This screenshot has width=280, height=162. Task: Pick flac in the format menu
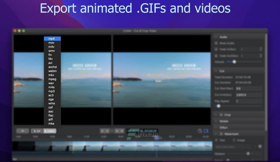click(52, 115)
